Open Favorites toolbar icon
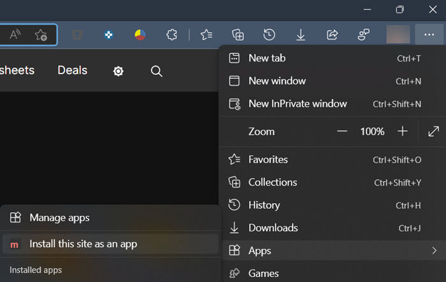Screen dimensions: 446x282 click(206, 35)
